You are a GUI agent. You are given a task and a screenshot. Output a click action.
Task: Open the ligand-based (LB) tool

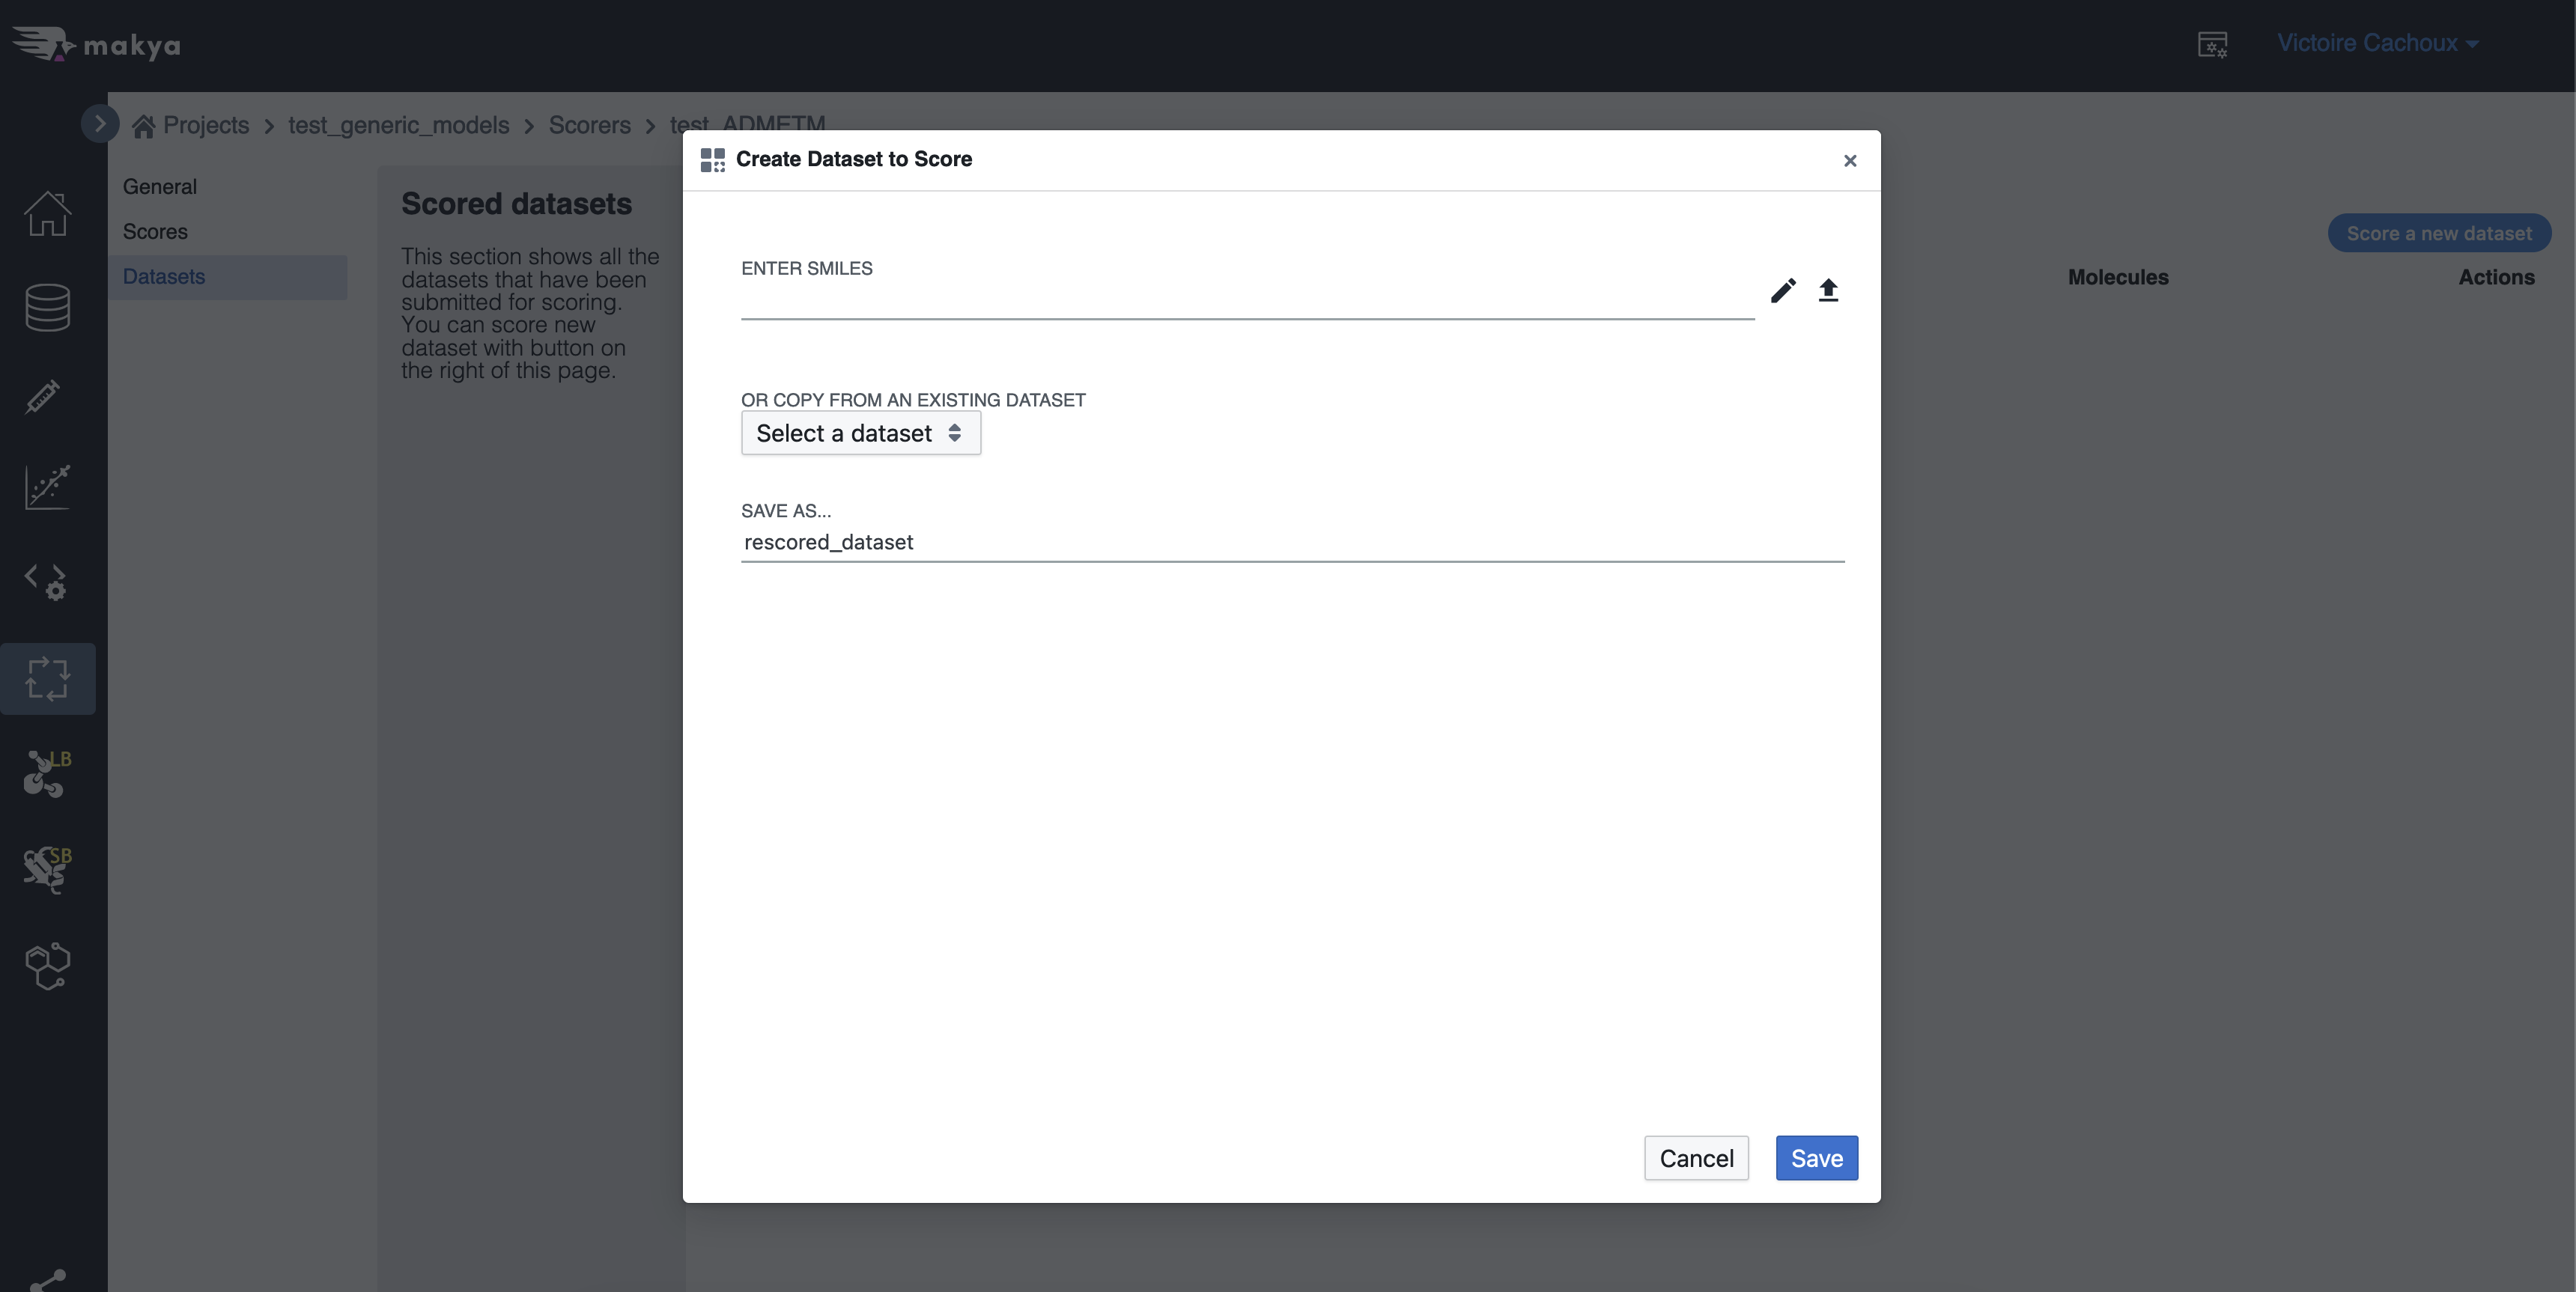click(44, 772)
